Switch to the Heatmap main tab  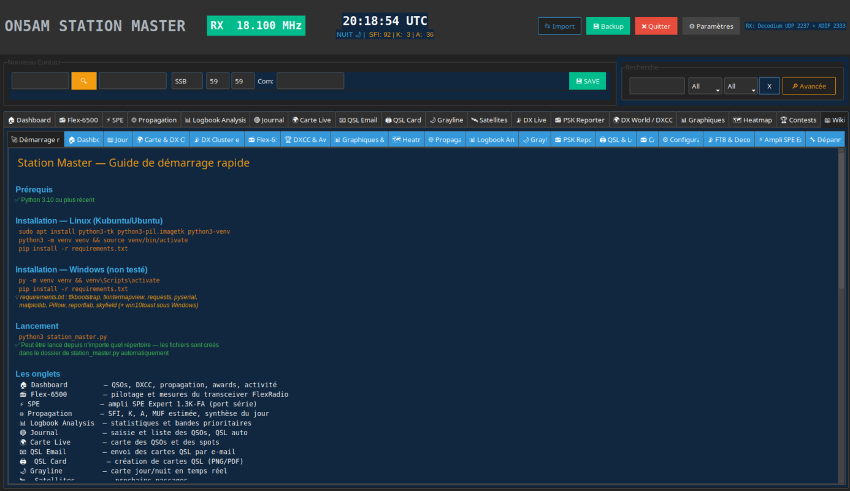pos(752,120)
